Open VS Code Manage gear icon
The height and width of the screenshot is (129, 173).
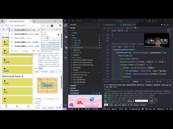[65, 105]
